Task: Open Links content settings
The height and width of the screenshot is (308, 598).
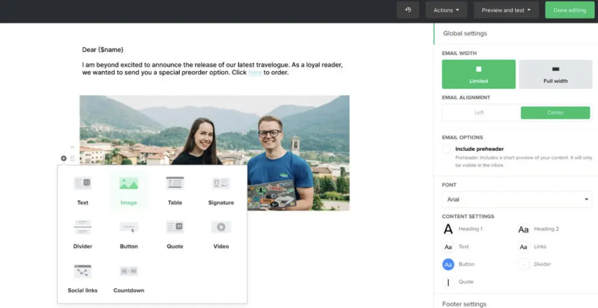Action: tap(532, 247)
